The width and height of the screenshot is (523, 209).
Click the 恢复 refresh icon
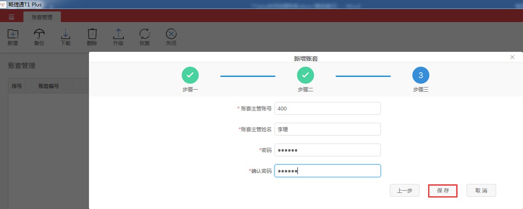(x=145, y=34)
